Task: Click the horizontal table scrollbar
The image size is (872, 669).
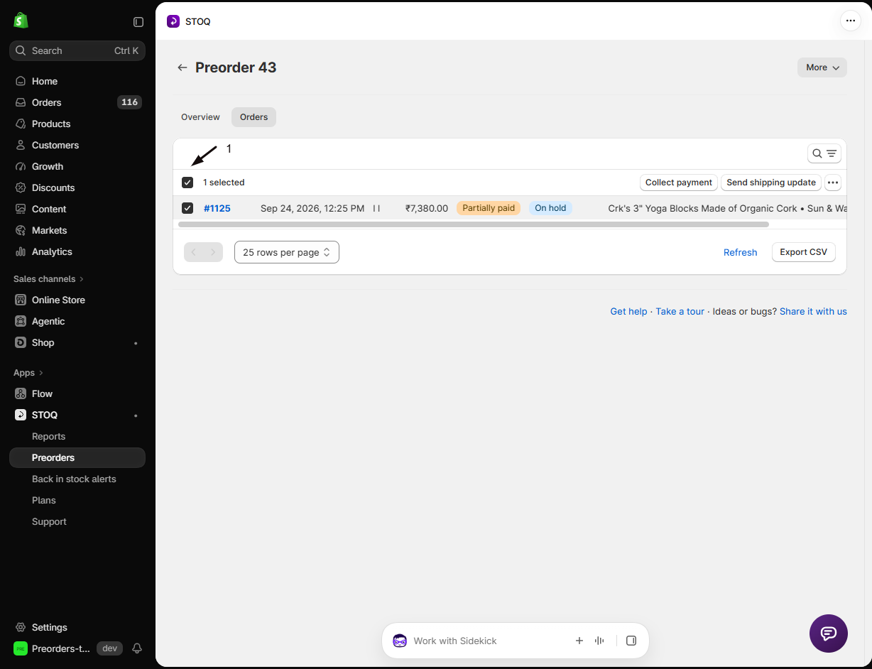Action: (473, 224)
